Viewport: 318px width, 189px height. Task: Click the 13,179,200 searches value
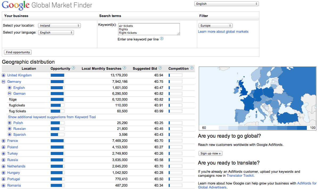point(119,75)
